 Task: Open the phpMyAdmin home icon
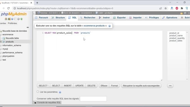(6, 19)
